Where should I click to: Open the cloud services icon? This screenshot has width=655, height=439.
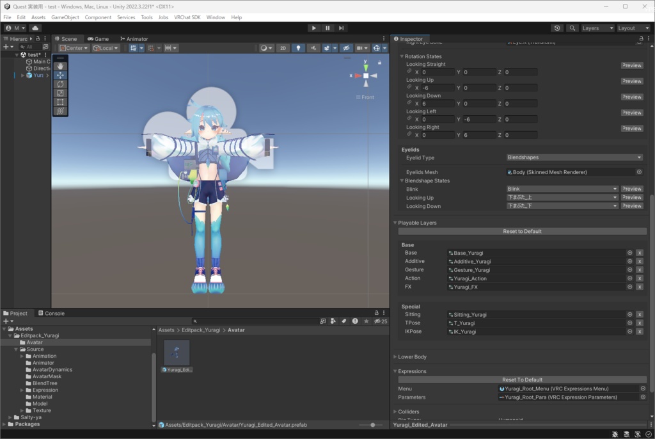tap(35, 28)
